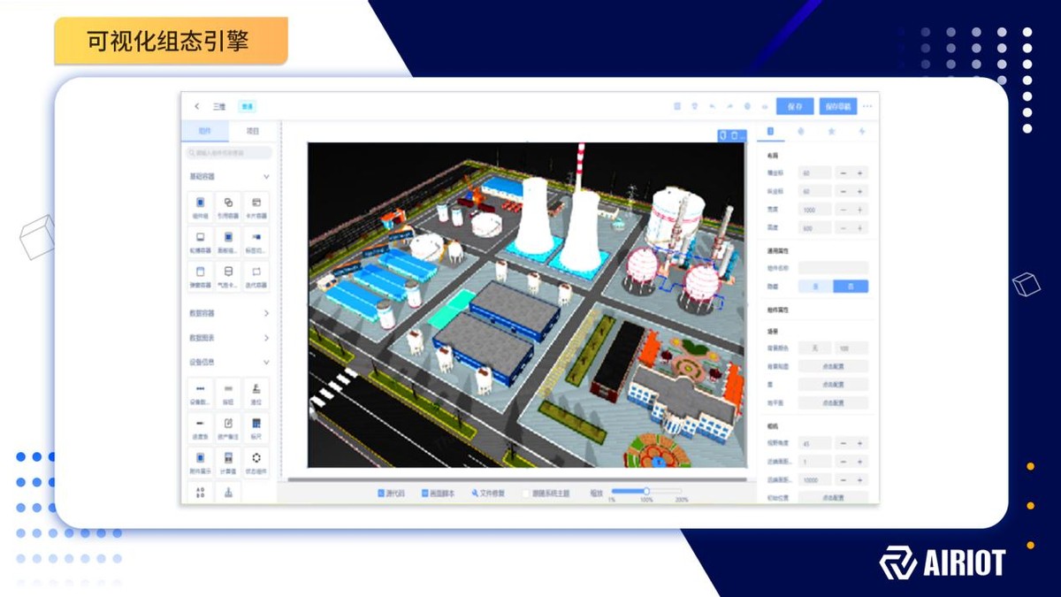Viewport: 1061px width, 597px height.
Task: Expand the 数据图表 section
Action: 266,338
